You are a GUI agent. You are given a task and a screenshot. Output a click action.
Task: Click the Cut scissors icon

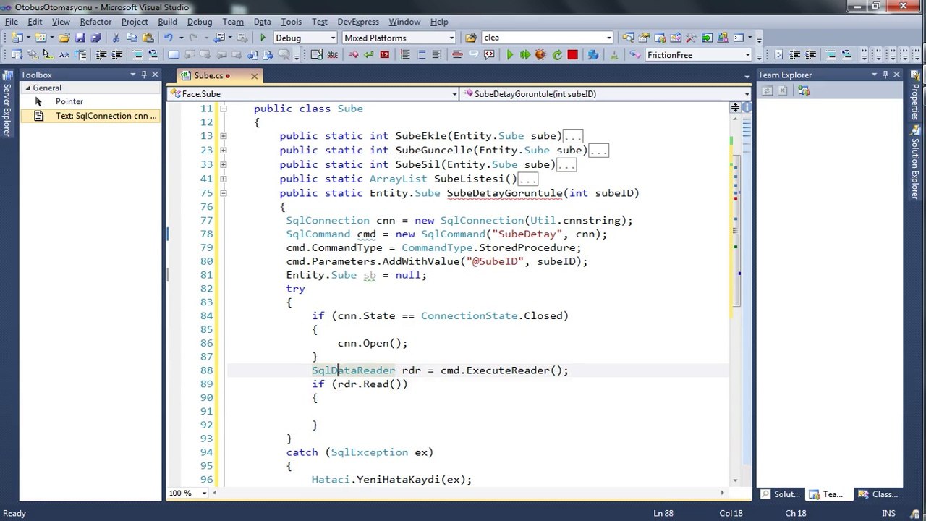[116, 38]
